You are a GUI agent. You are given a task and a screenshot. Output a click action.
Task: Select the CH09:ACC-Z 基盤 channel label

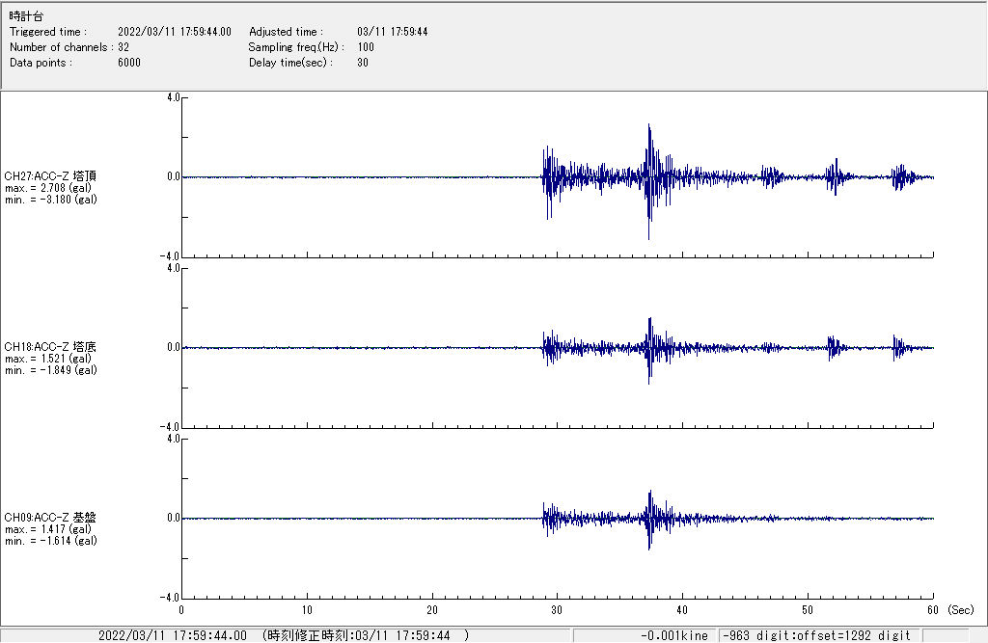(50, 518)
